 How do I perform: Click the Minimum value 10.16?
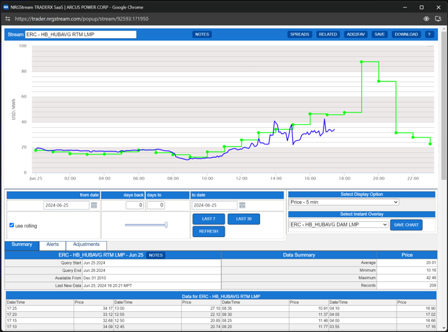tap(431, 271)
